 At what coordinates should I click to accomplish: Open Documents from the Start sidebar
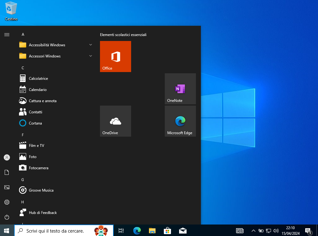click(x=7, y=172)
